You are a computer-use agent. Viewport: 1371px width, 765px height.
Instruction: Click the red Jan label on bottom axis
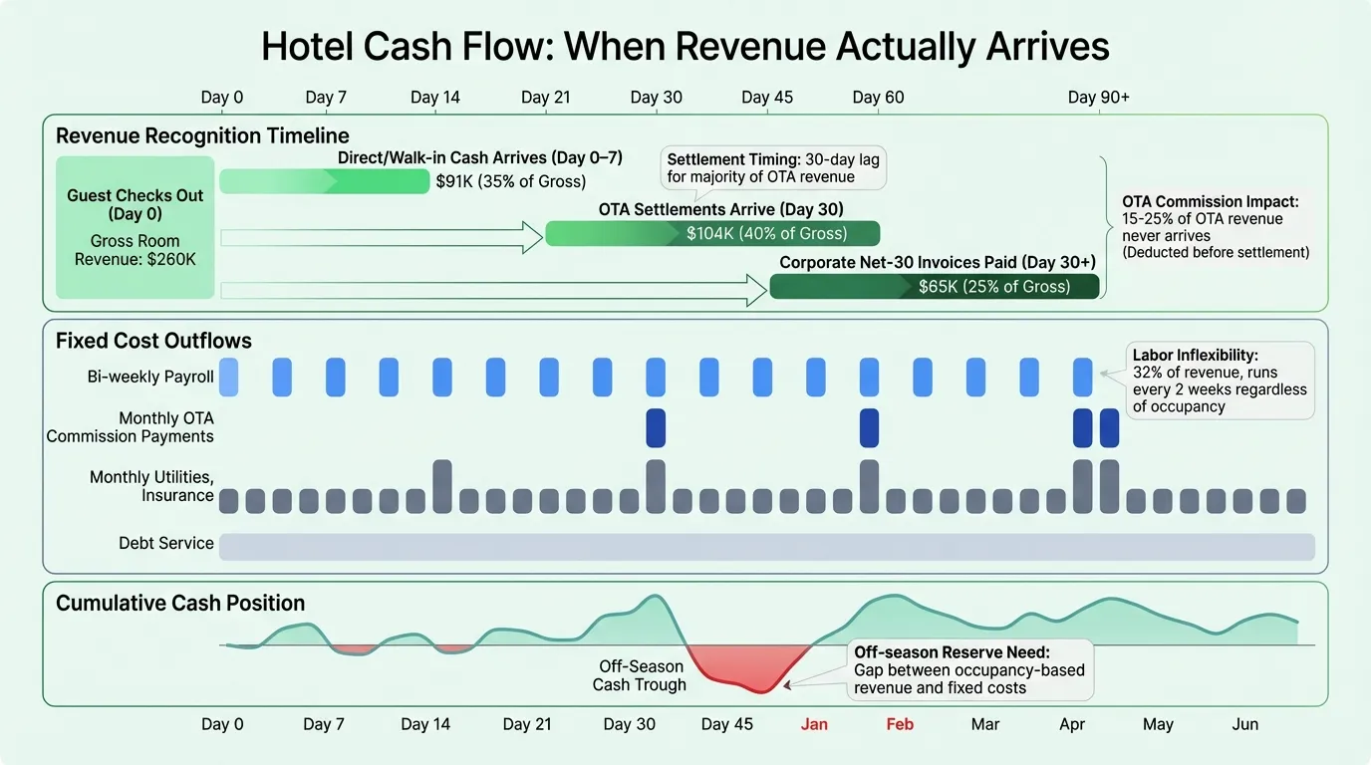coord(814,724)
